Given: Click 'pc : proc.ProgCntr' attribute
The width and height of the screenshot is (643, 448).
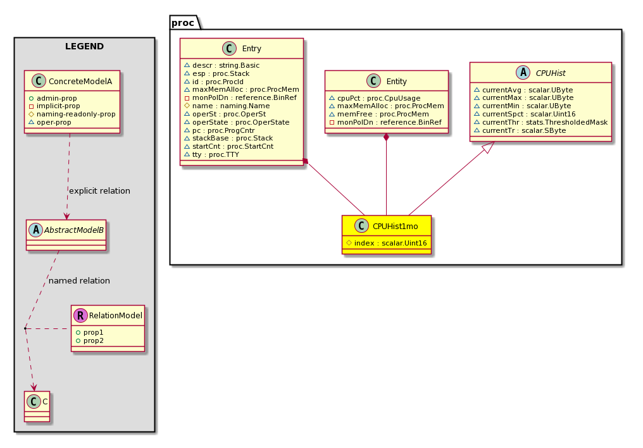Looking at the screenshot, I should pos(223,130).
